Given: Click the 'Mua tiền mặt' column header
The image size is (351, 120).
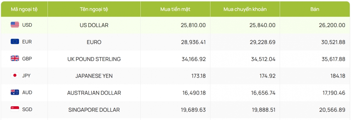Looking at the screenshot, I should [x=175, y=9].
